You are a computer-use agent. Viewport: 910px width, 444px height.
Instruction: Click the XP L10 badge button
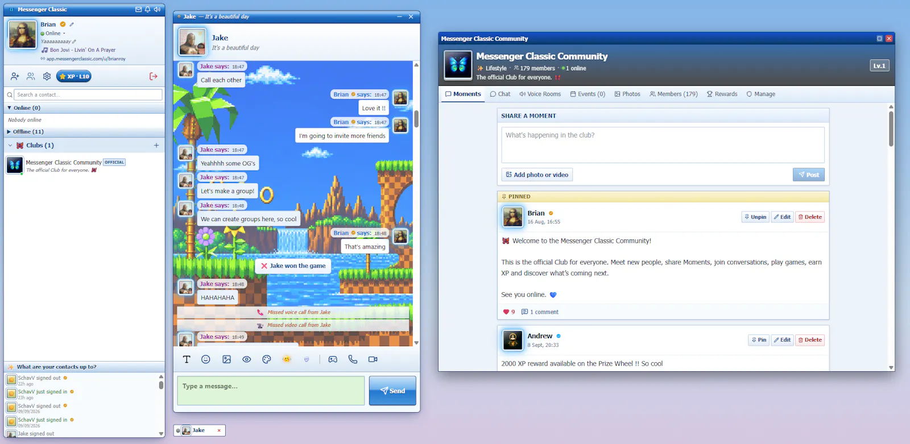point(74,76)
